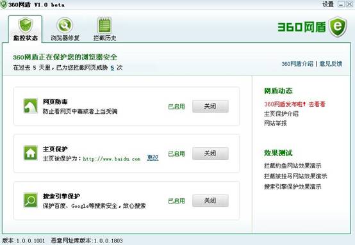Open the 意见反馈 feedback link

pyautogui.click(x=331, y=64)
